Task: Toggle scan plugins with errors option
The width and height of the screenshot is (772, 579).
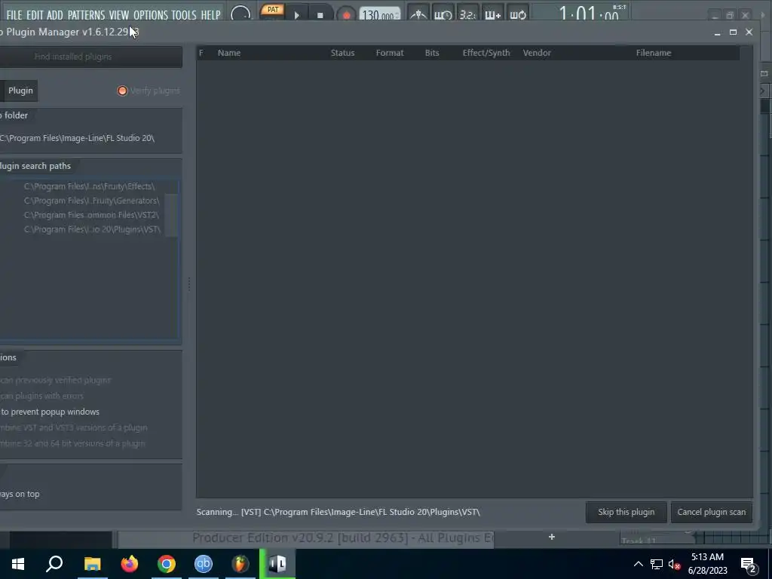Action: pyautogui.click(x=42, y=396)
